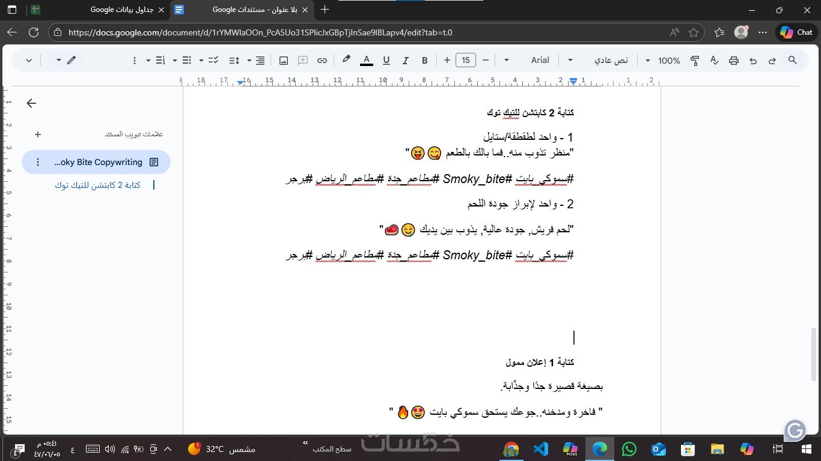The image size is (821, 461).
Task: Show hidden system tray icons chevron
Action: (168, 449)
